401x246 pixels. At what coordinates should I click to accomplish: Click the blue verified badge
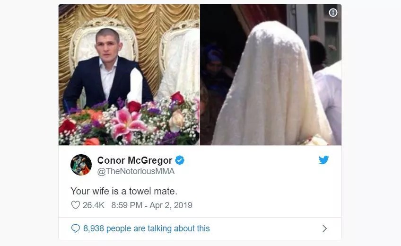[180, 160]
